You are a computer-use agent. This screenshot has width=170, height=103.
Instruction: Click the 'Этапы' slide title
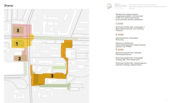coord(9,5)
